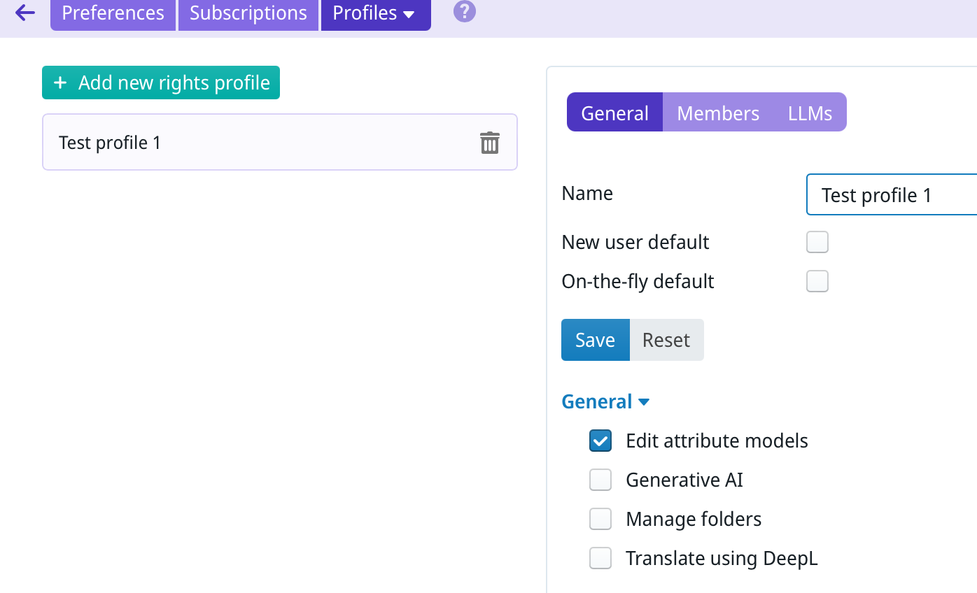Click into the Name input field

pos(890,195)
